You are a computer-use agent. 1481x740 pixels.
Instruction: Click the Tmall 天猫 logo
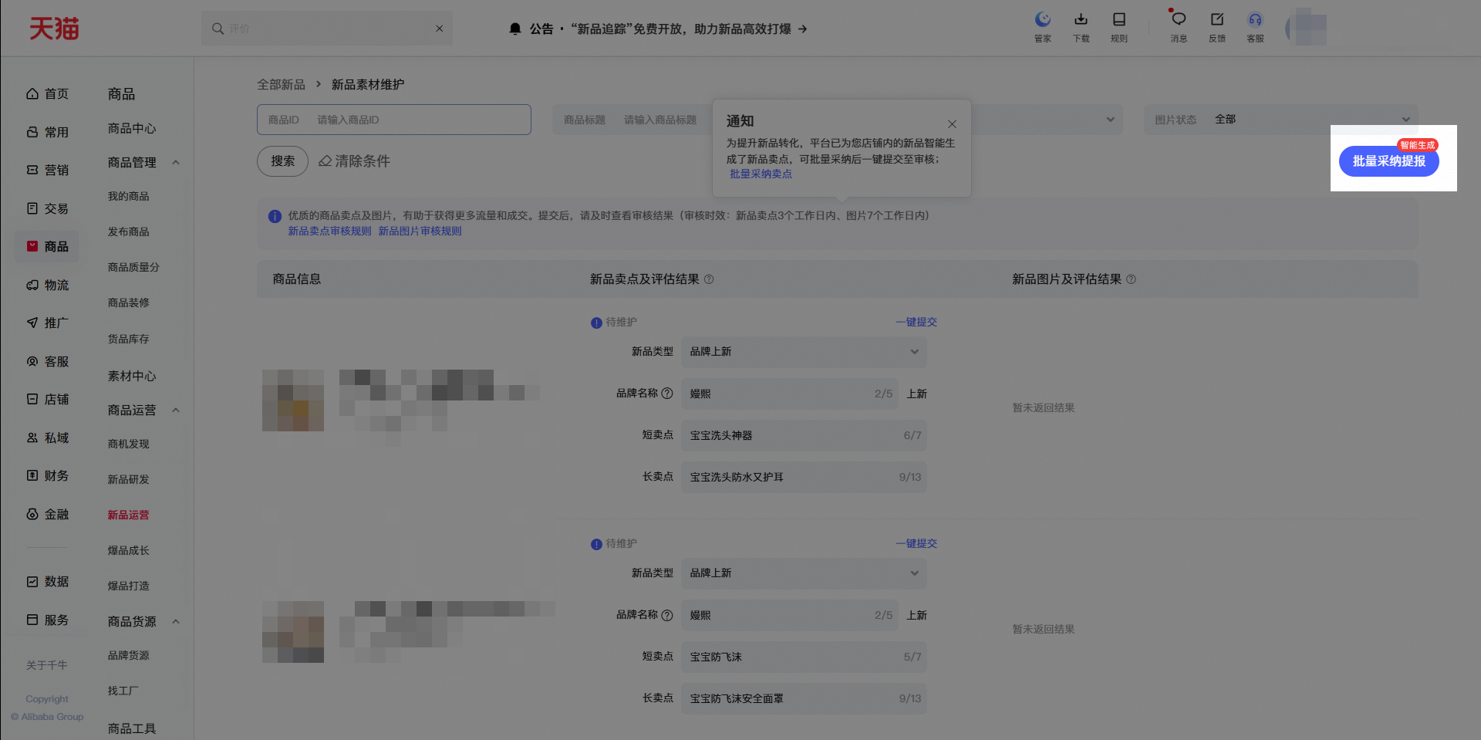click(x=54, y=29)
